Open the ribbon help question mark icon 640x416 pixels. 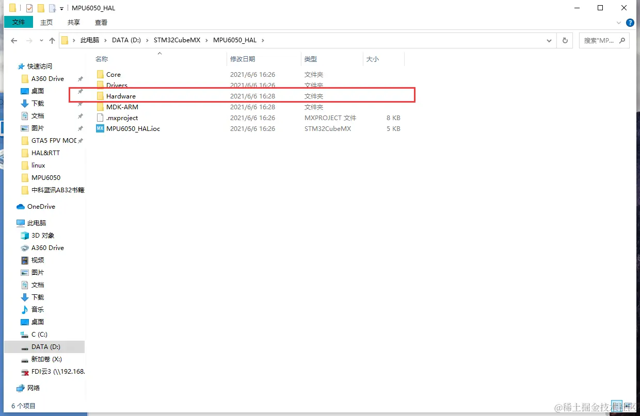tap(630, 23)
